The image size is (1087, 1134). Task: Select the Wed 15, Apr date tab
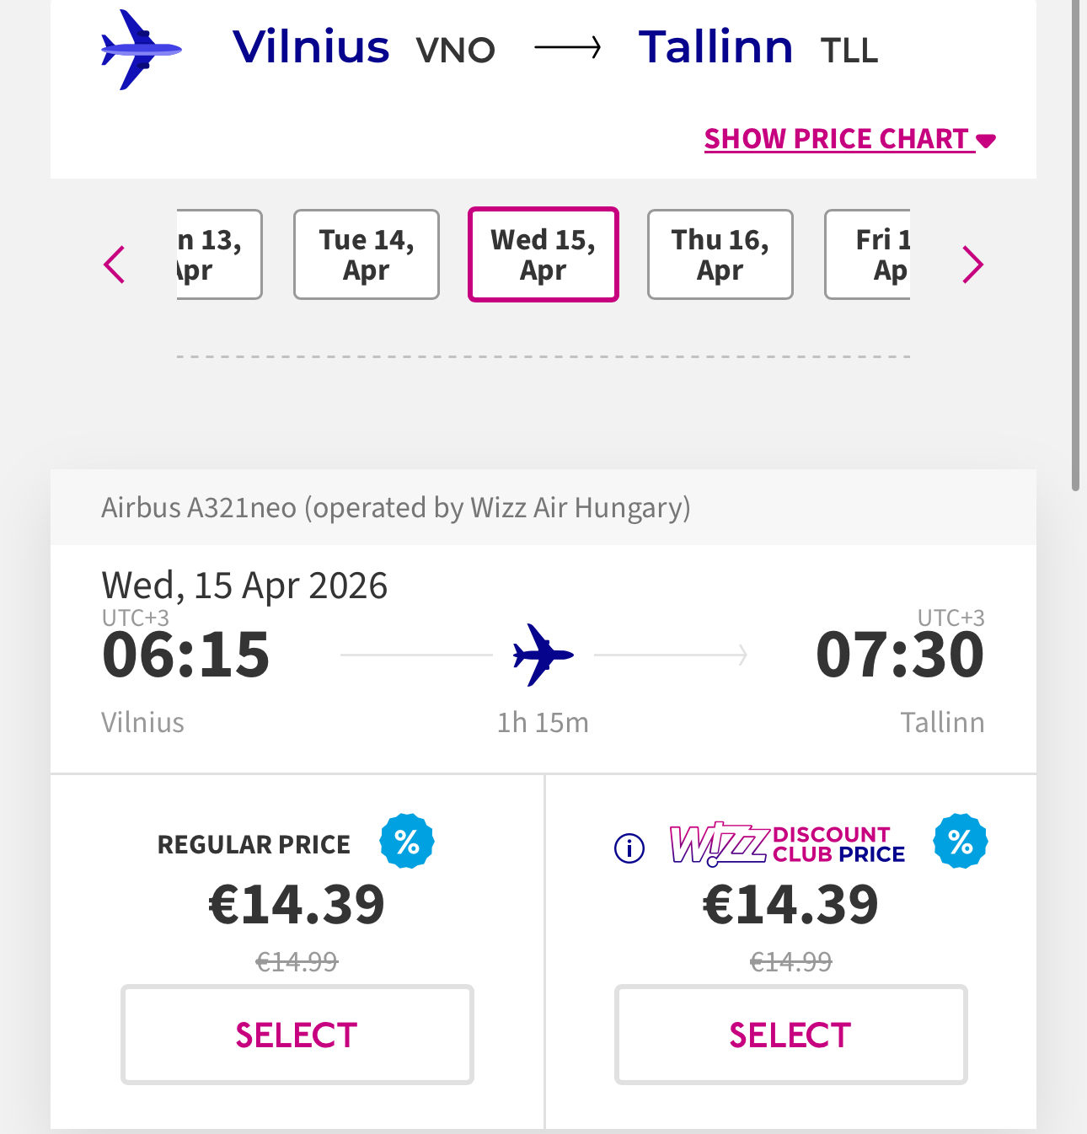543,254
